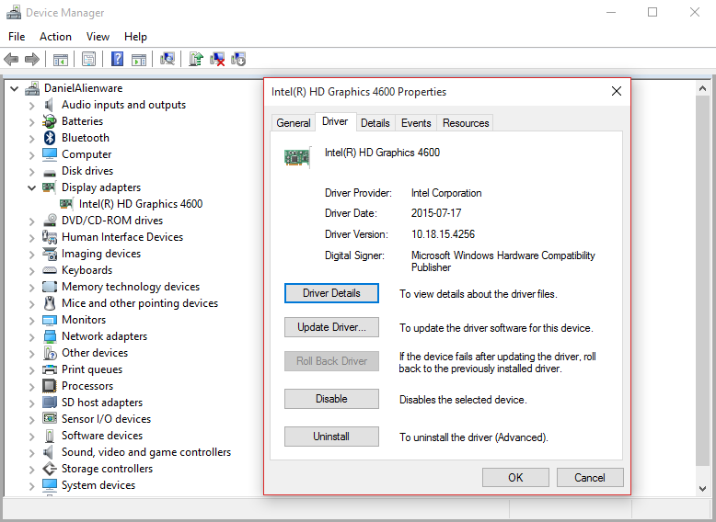
Task: Click the Update Driver... button
Action: tap(331, 327)
